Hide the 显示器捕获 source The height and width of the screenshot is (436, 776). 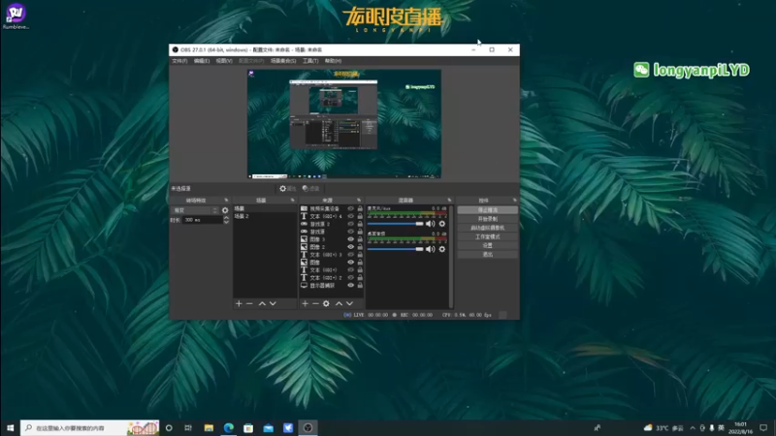(x=351, y=285)
